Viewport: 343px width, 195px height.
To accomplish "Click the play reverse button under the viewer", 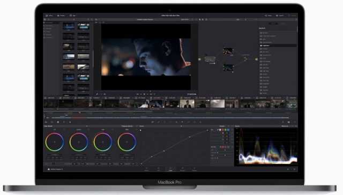I will (141, 94).
